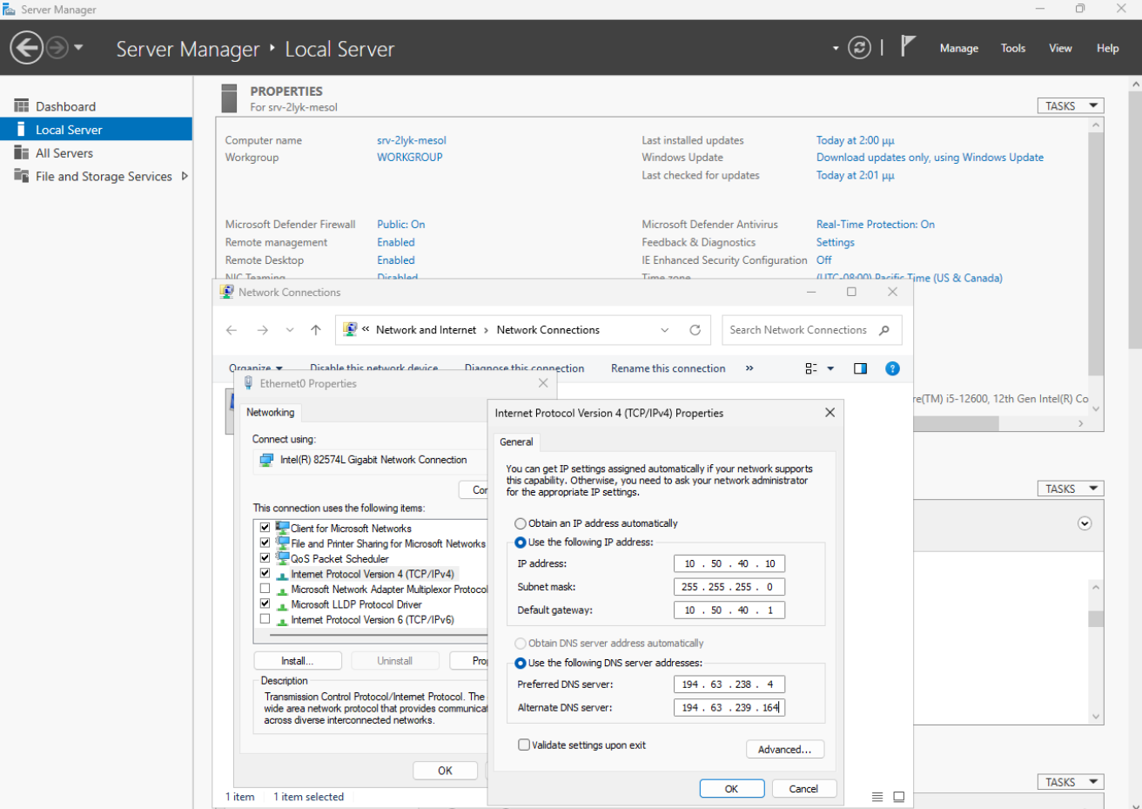Check Validate settings upon exit
The image size is (1142, 809).
(x=524, y=745)
